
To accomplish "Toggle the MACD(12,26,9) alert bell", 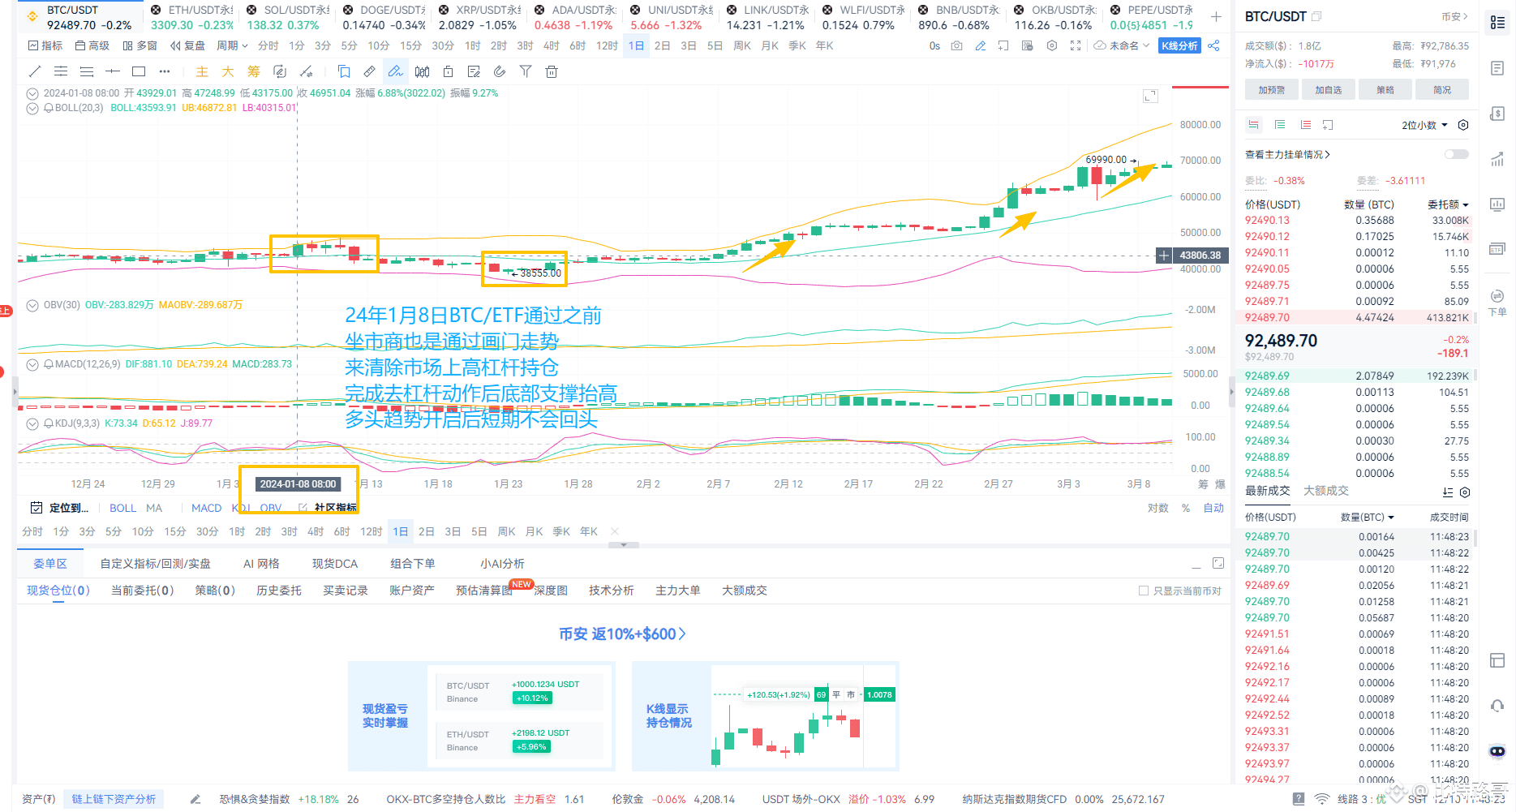I will tap(49, 364).
